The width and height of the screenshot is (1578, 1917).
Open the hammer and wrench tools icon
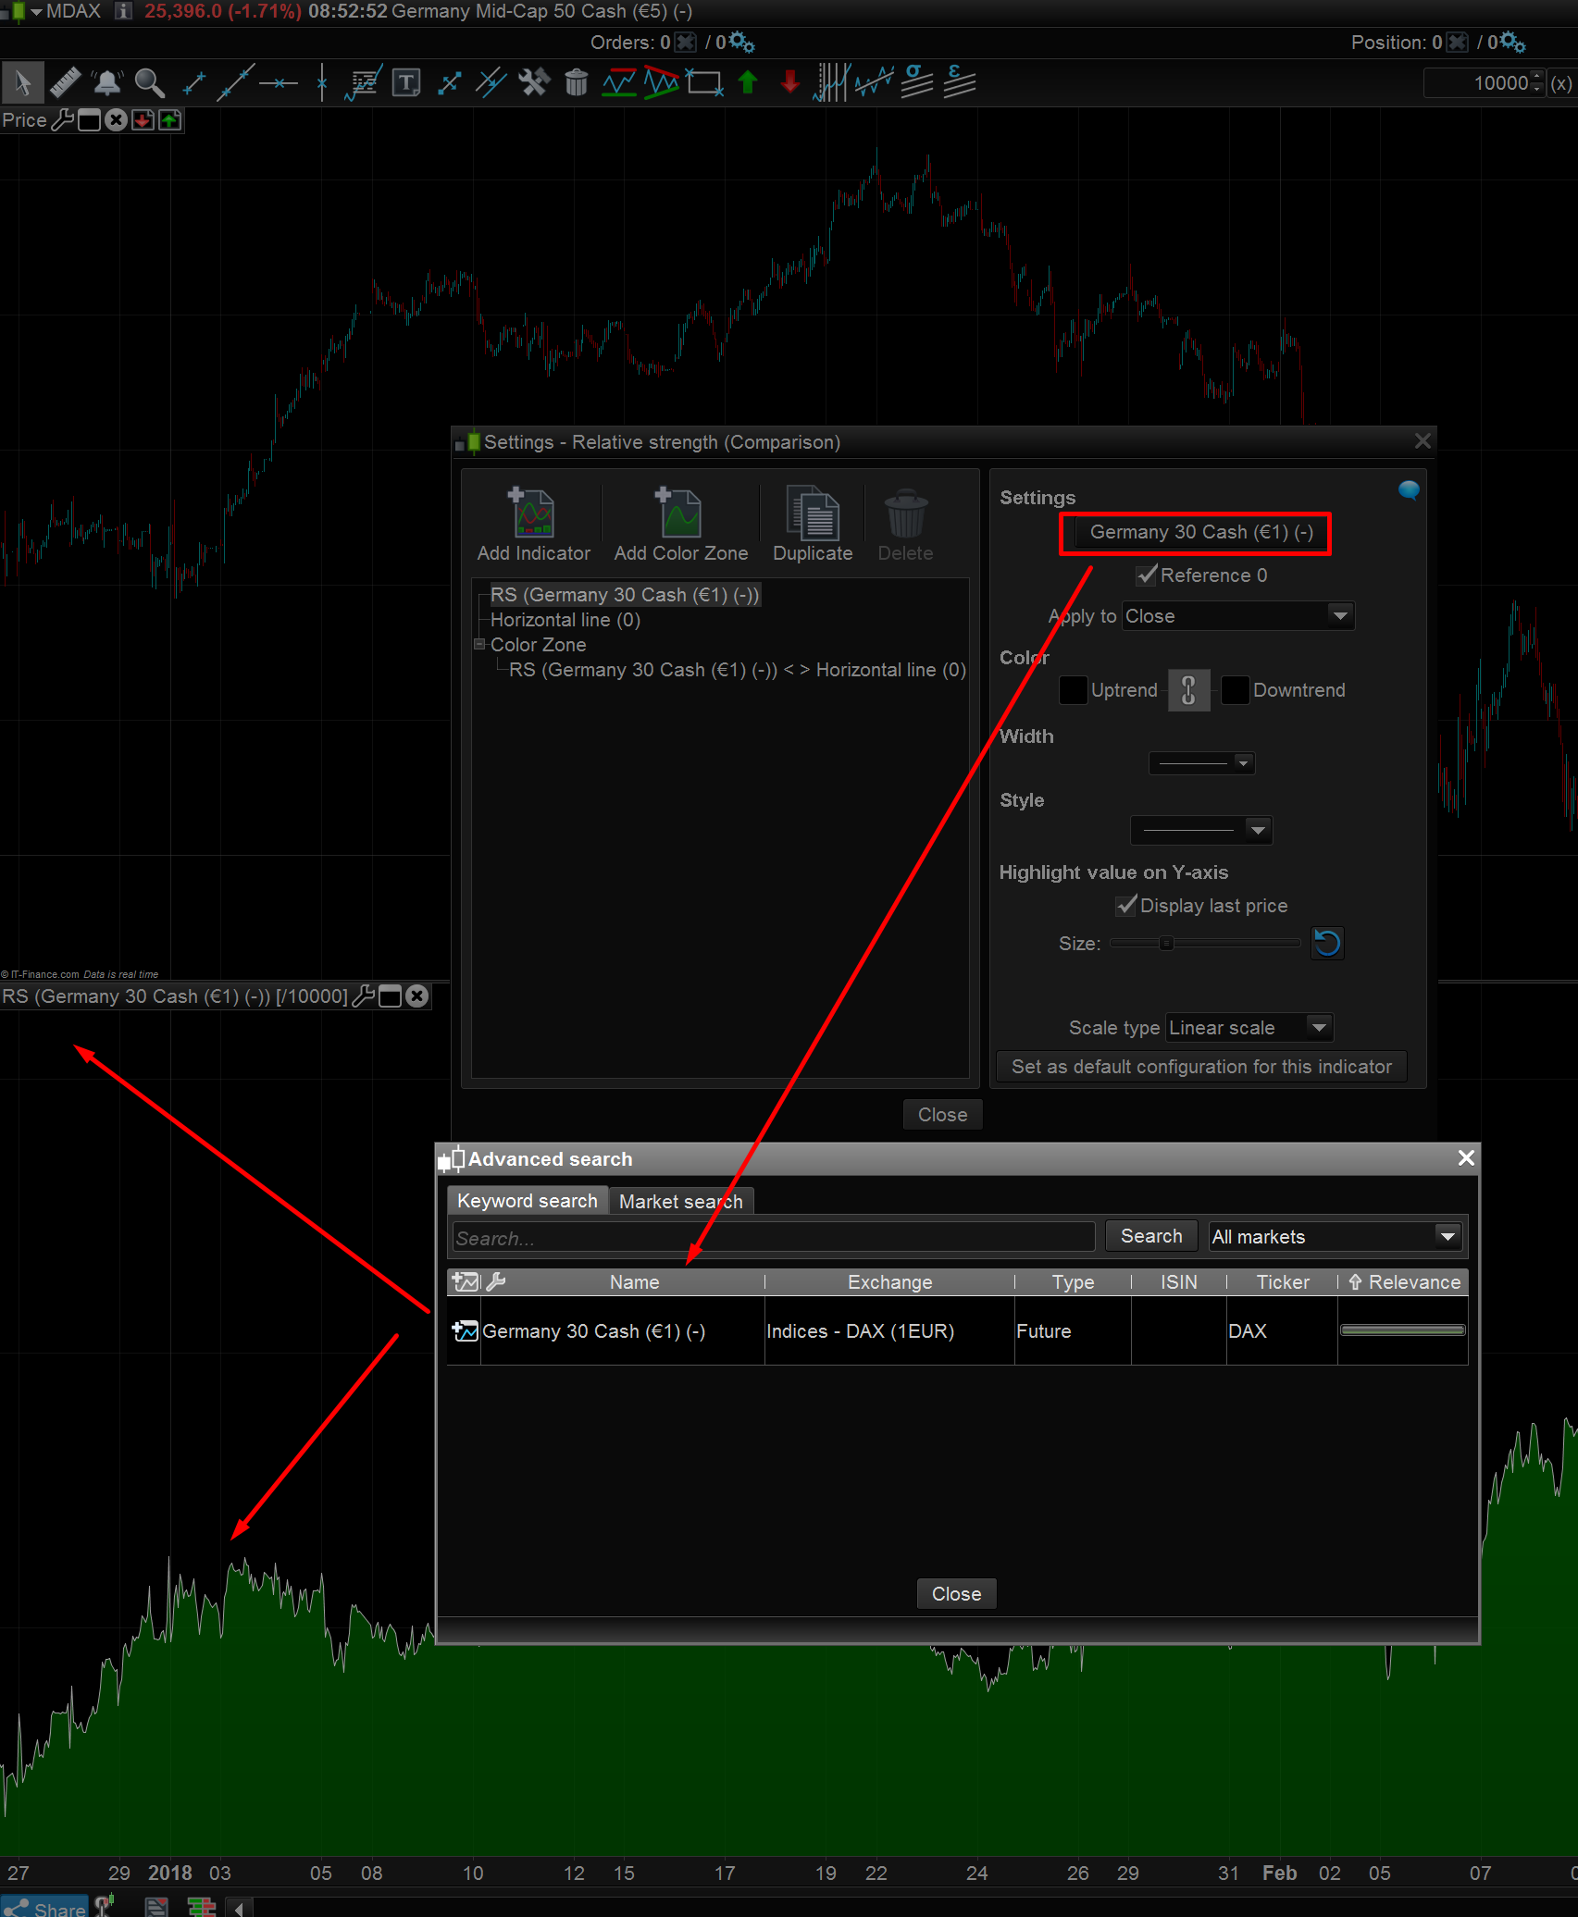click(534, 83)
